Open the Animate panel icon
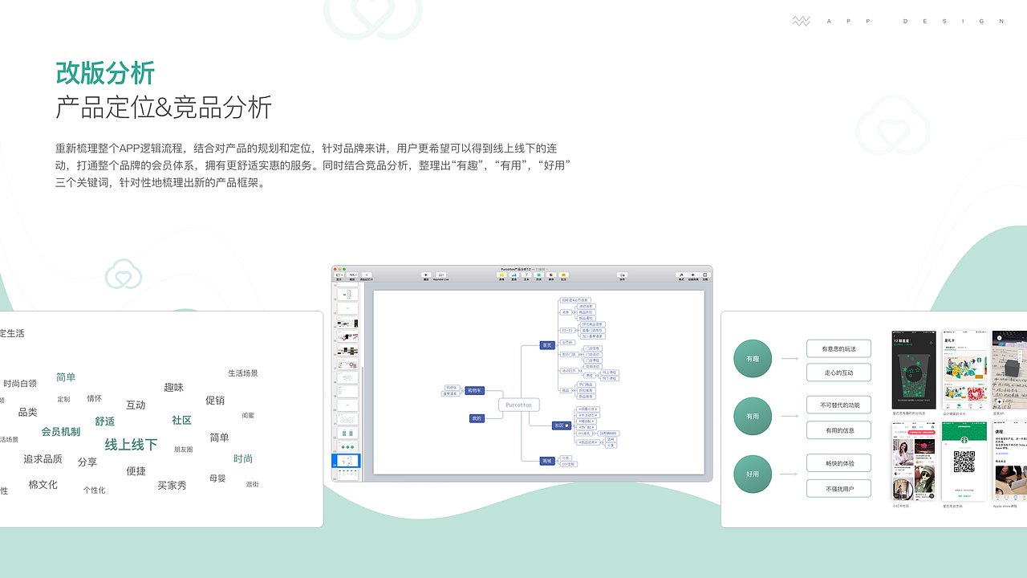Screen dimensions: 1027x578 691,275
